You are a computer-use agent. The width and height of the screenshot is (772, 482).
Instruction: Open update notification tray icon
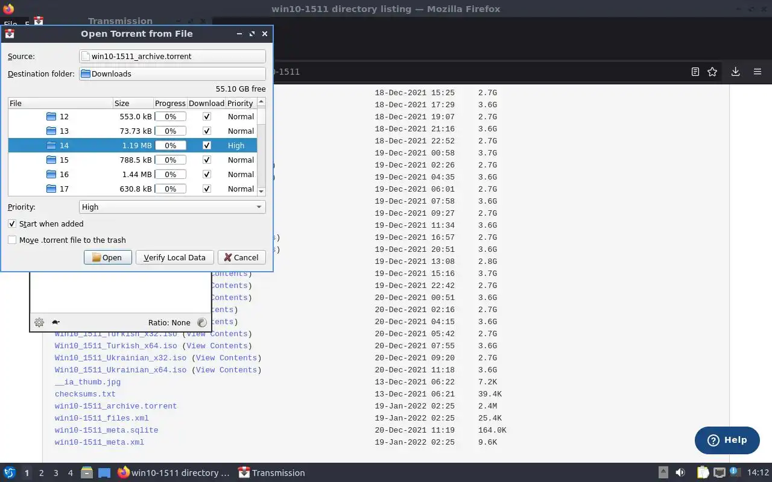pos(735,472)
